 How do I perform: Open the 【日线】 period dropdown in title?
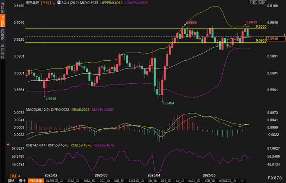point(46,3)
